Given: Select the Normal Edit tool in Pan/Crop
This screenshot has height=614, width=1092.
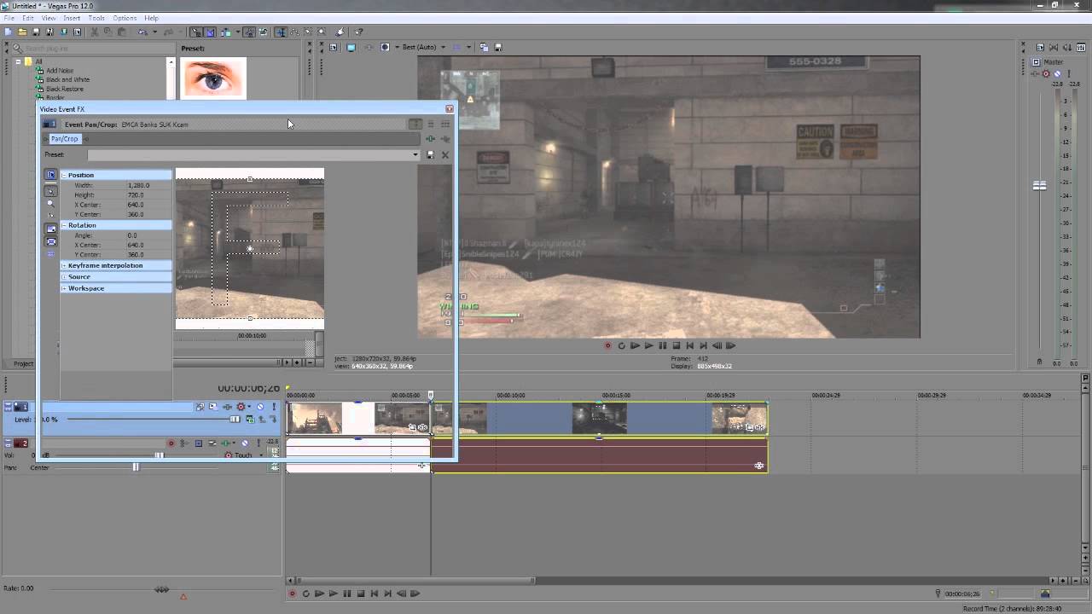Looking at the screenshot, I should click(x=50, y=191).
